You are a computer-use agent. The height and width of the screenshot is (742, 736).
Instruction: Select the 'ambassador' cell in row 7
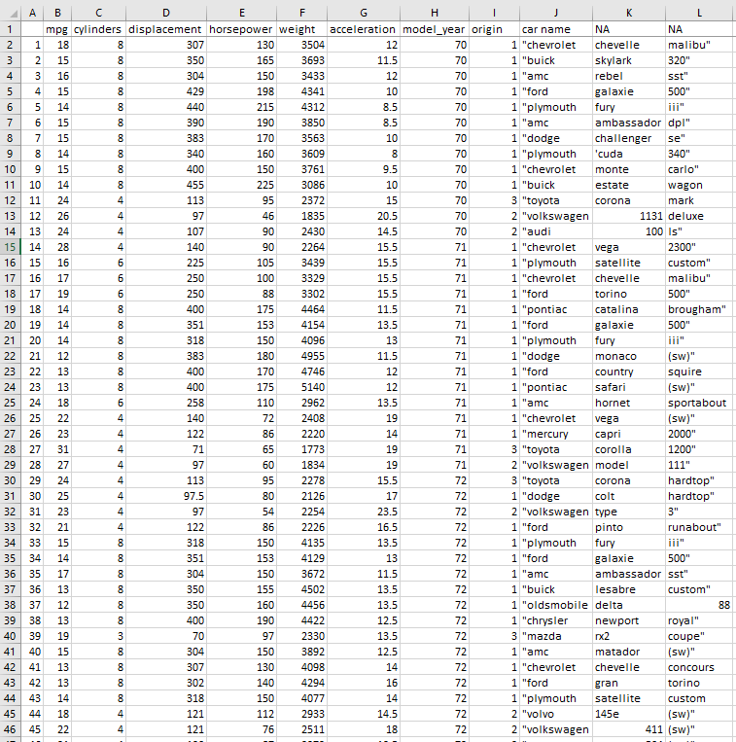629,123
